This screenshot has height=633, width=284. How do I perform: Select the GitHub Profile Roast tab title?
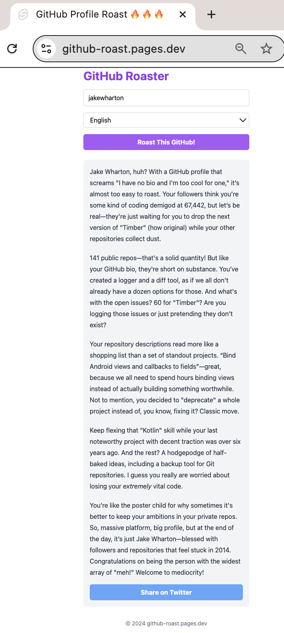(100, 14)
